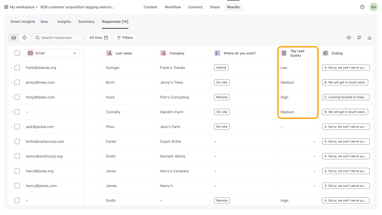This screenshot has width=382, height=215.
Task: Click the Kenneth Works company cell
Action: (173, 156)
